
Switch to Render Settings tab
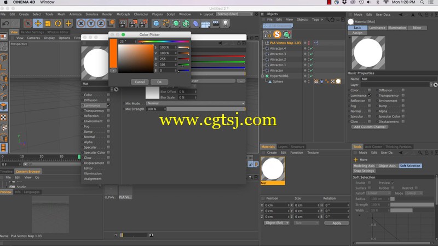(32, 32)
